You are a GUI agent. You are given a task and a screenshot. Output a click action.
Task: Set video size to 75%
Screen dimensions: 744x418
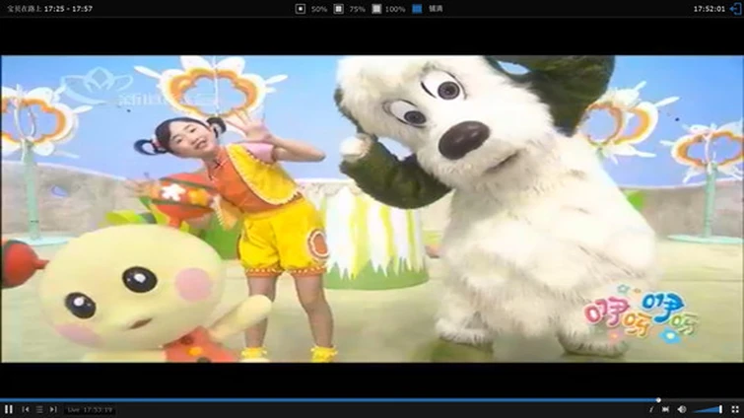(x=338, y=9)
